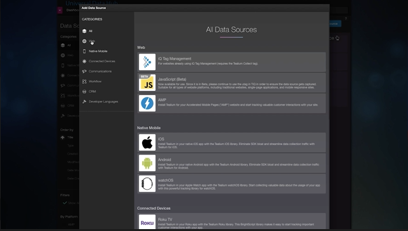408x231 pixels.
Task: Select the Roku TV data source
Action: [231, 221]
